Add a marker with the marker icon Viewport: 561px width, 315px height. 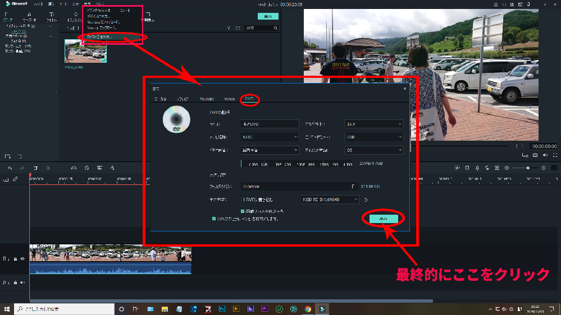(467, 168)
